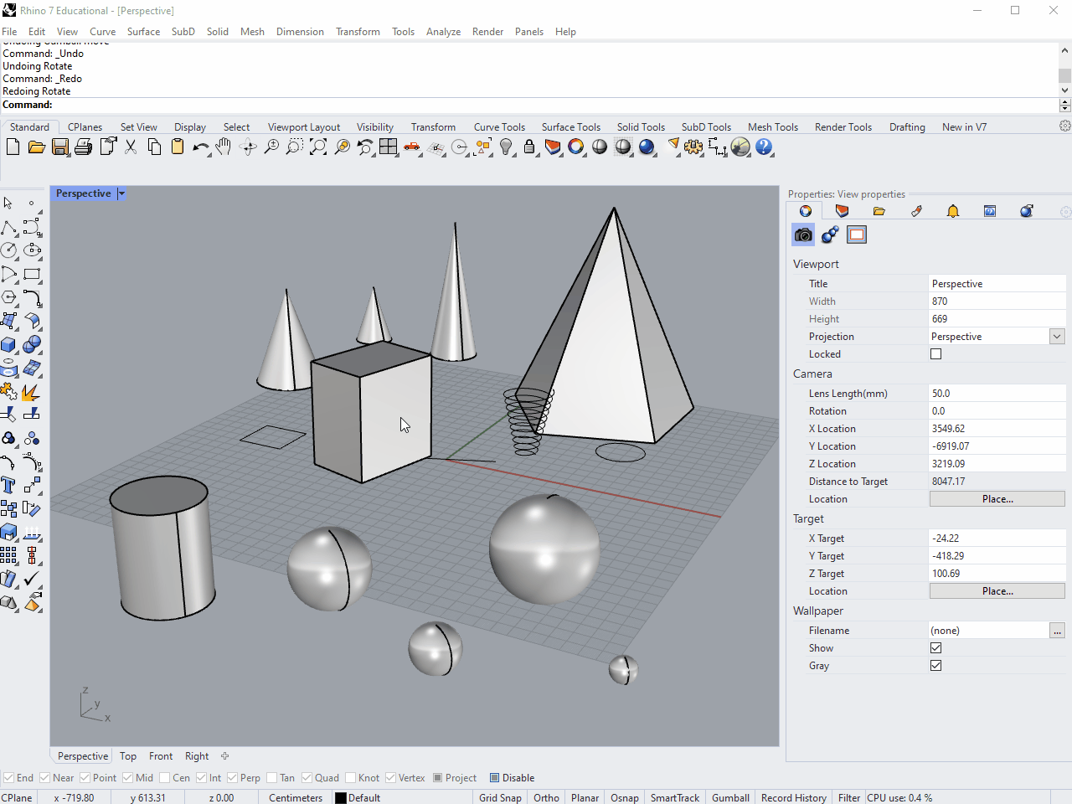Check the Locked viewport checkbox

click(936, 353)
